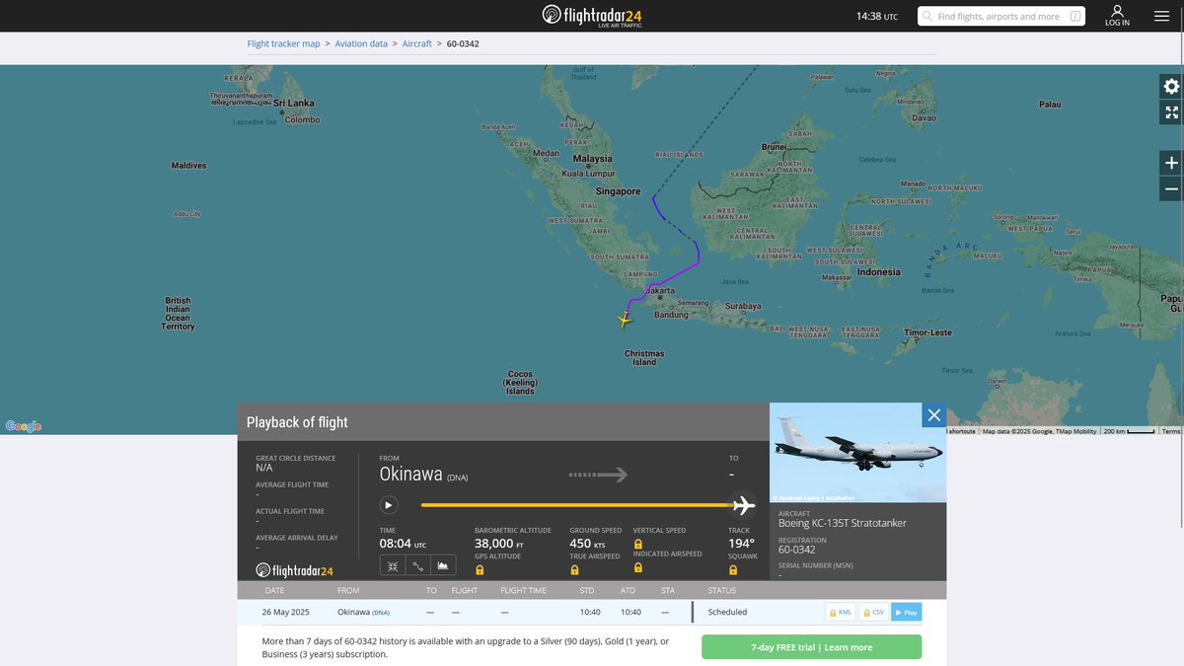1184x666 pixels.
Task: Click the Singapore label on the map
Action: point(618,191)
